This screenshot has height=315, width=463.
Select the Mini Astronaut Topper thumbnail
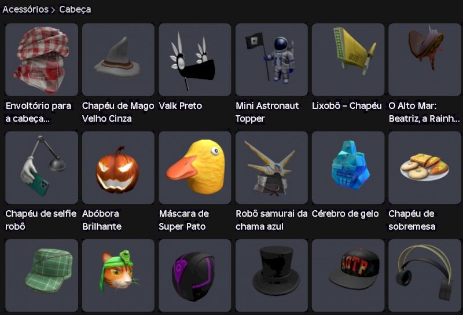pos(271,60)
